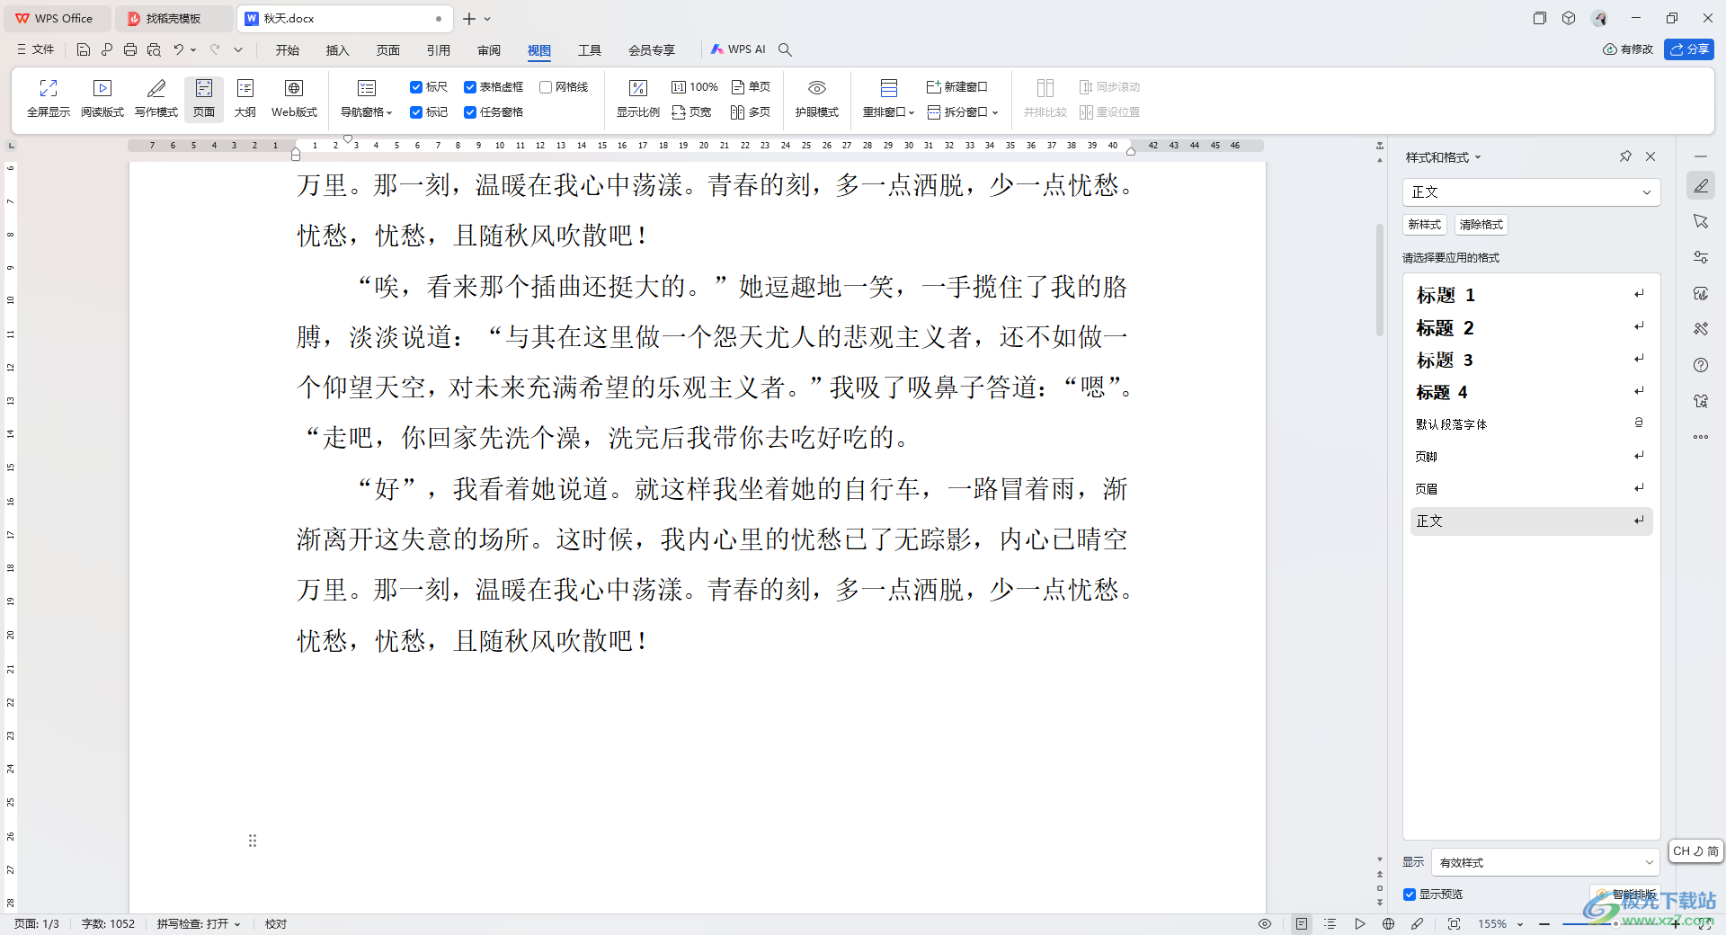Viewport: 1726px width, 935px height.
Task: Click the word count (字数: 1052) indicator
Action: pyautogui.click(x=108, y=924)
